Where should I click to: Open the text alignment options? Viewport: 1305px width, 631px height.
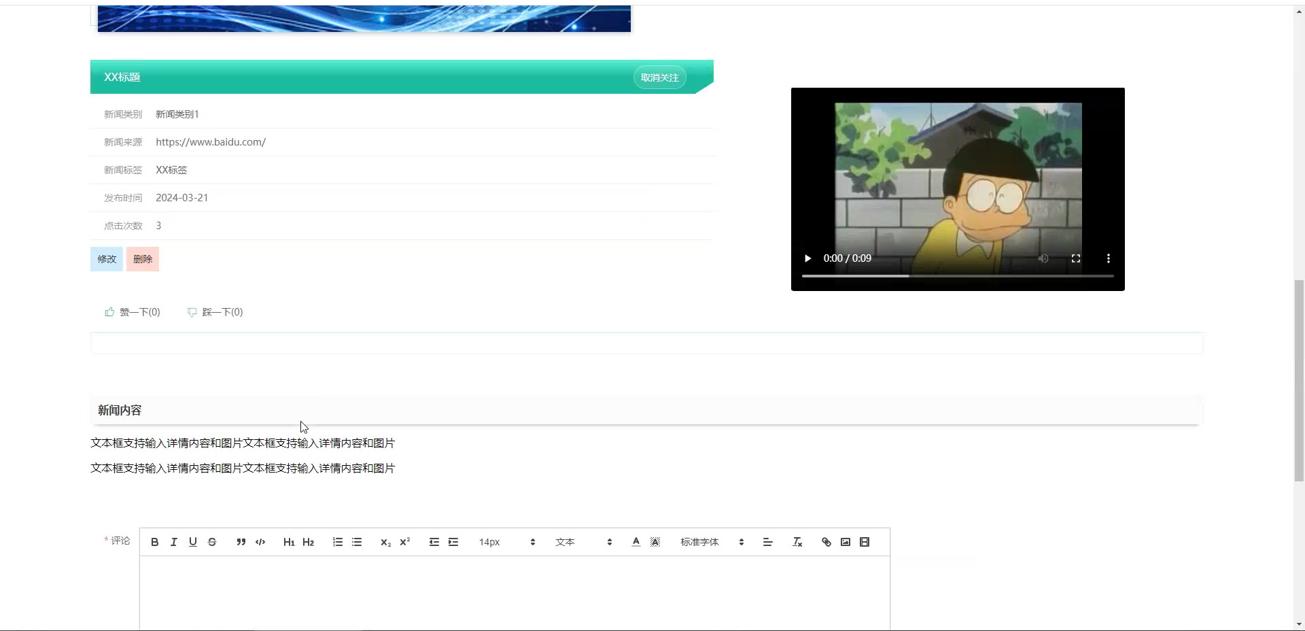point(768,542)
